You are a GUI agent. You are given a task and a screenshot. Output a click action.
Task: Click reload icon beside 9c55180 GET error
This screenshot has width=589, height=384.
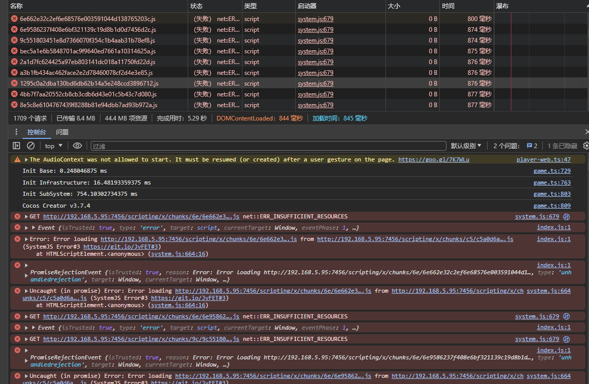[x=566, y=339]
